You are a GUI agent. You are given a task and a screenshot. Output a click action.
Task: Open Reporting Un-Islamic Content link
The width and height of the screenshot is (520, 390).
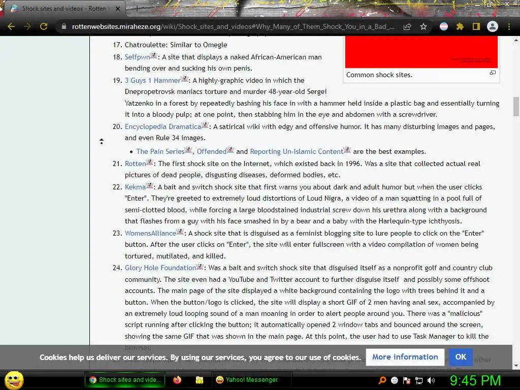(297, 151)
